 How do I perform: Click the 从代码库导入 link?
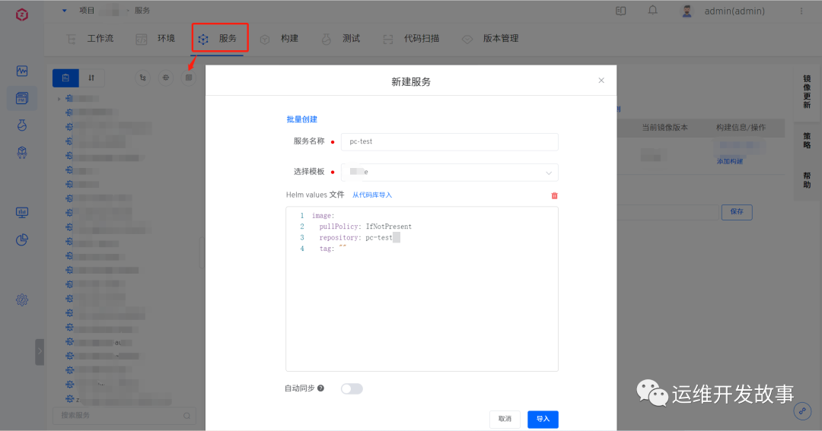(x=371, y=195)
